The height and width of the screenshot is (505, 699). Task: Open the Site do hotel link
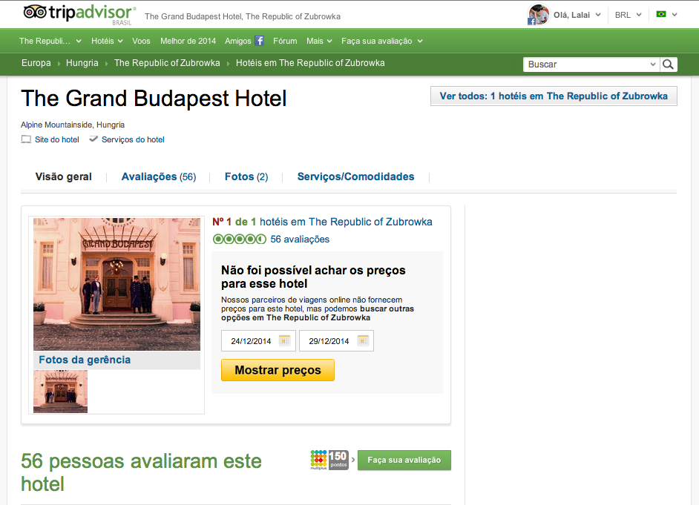56,139
